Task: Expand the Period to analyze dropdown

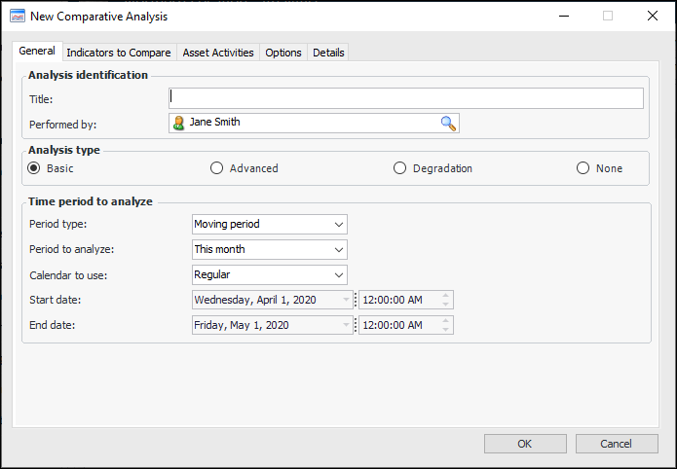Action: click(338, 249)
